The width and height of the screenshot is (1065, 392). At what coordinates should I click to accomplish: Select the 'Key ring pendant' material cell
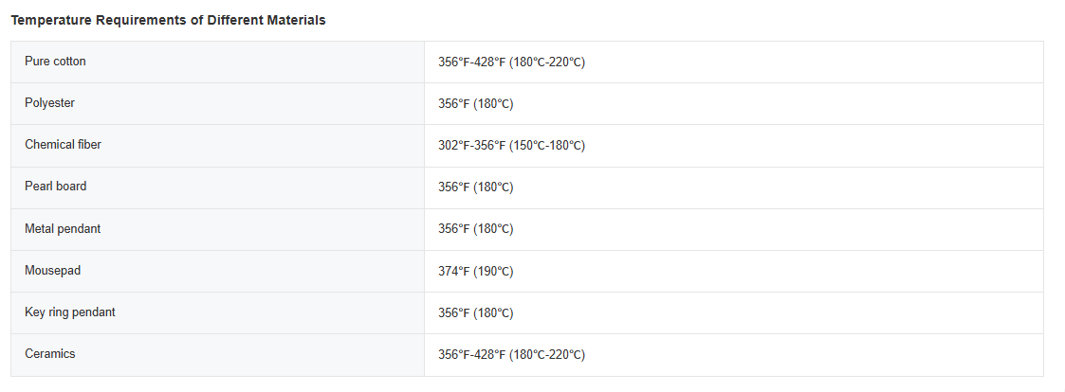pyautogui.click(x=70, y=312)
